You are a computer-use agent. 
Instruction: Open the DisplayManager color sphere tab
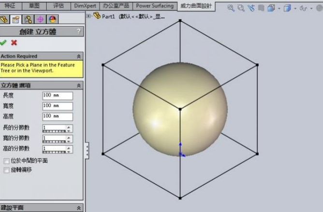coord(51,19)
